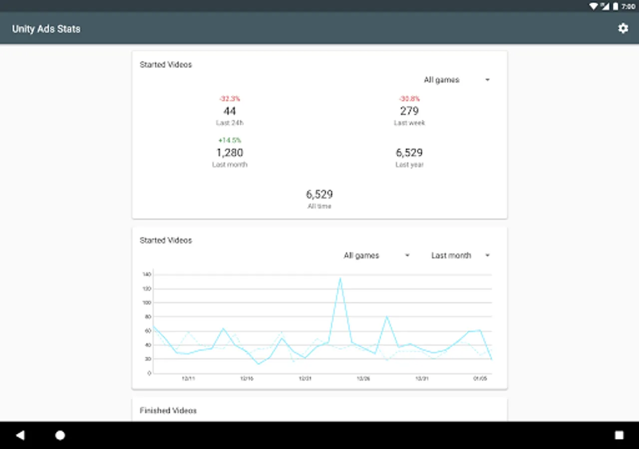Click the green +14.5% change percentage

(230, 140)
